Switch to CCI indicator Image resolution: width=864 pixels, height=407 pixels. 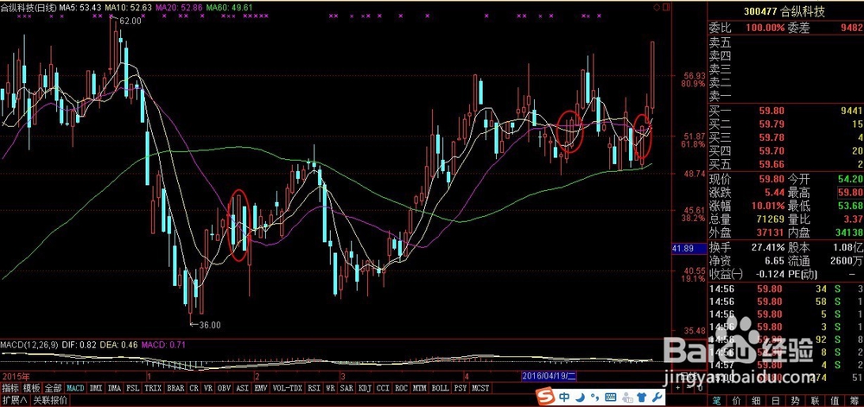click(x=384, y=388)
